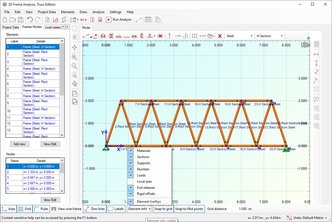The height and width of the screenshot is (222, 332).
Task: Open the Project Data menu
Action: pos(47,12)
